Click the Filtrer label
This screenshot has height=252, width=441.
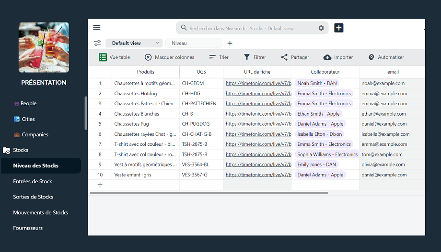tap(260, 57)
